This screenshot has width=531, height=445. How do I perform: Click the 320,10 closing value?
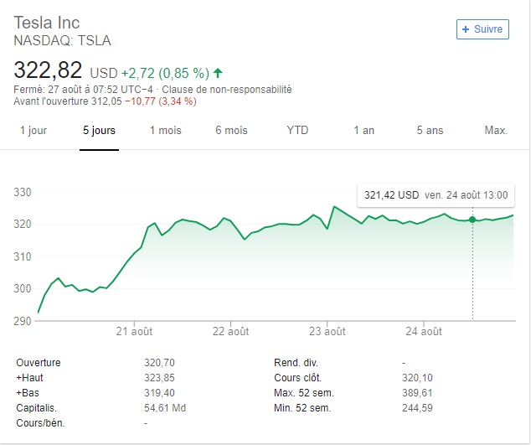pyautogui.click(x=418, y=378)
